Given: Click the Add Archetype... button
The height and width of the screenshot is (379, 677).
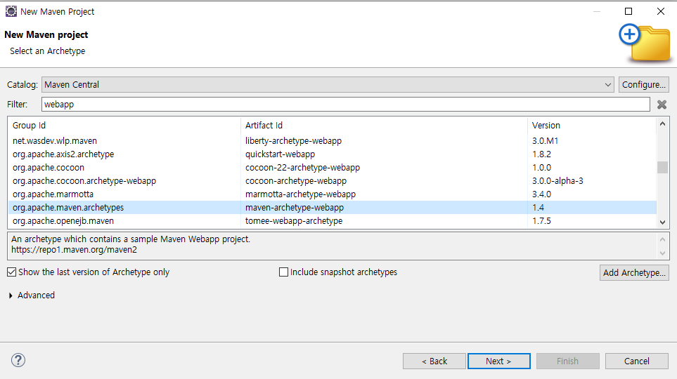Looking at the screenshot, I should pos(634,272).
